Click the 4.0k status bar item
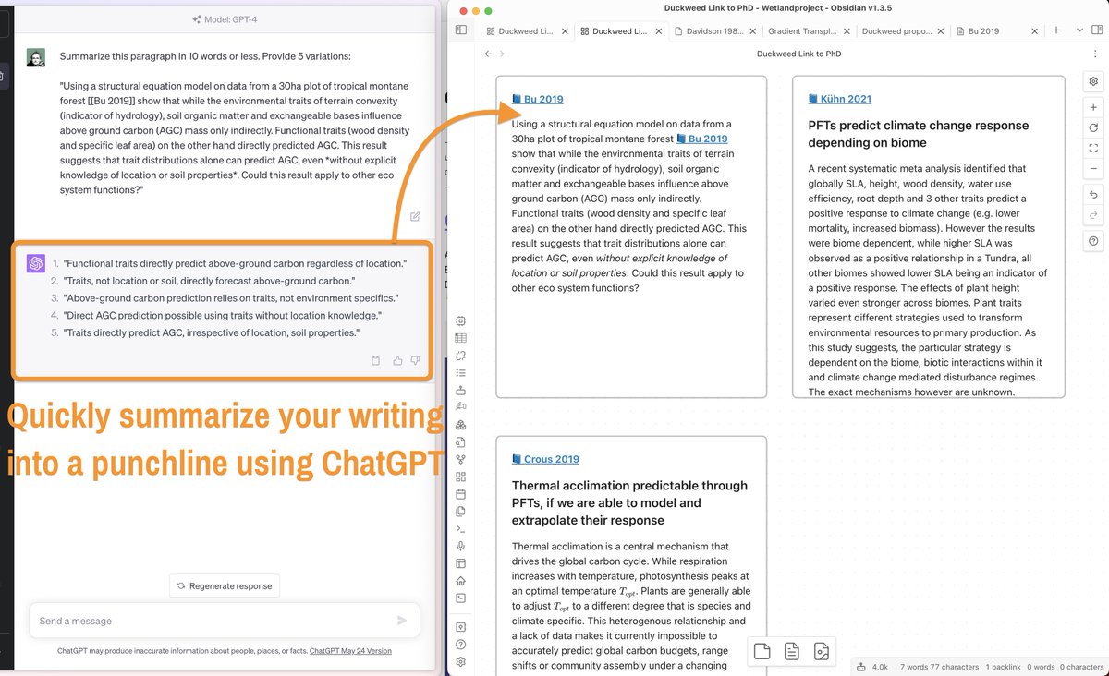 (873, 666)
